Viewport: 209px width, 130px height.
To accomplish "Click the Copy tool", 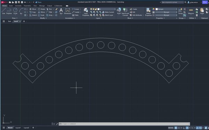I will [x=33, y=12].
